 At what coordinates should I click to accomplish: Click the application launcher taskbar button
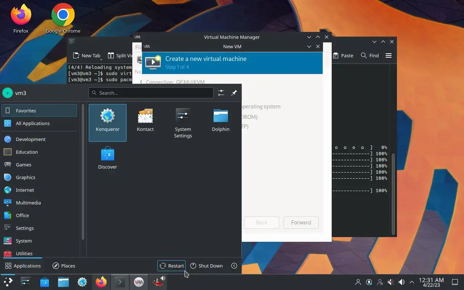(8, 282)
